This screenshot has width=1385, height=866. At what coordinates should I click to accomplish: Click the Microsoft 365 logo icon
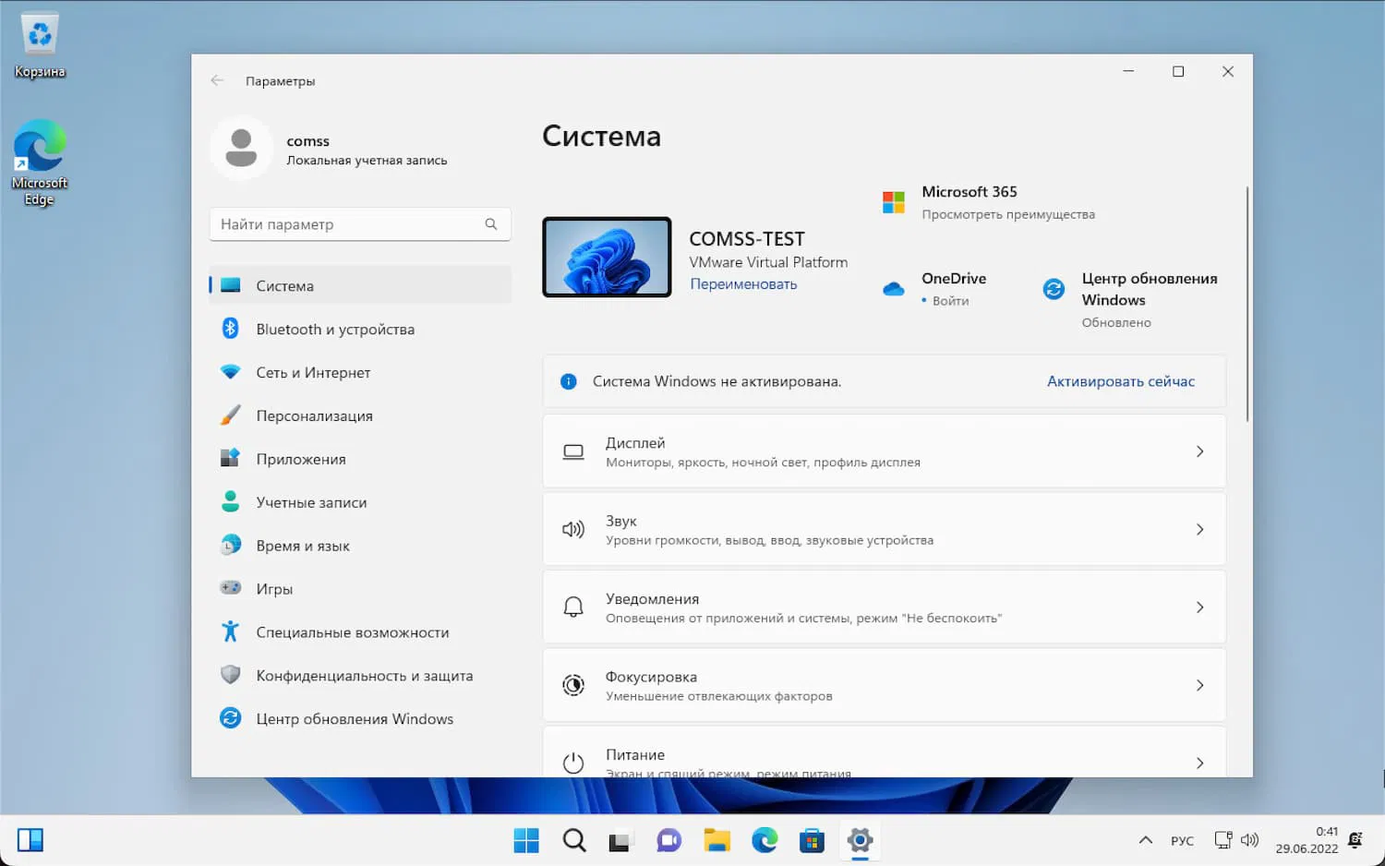click(893, 202)
